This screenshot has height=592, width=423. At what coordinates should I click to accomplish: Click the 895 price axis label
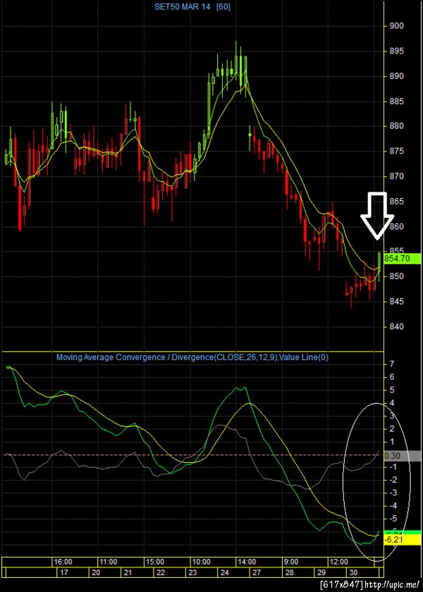pyautogui.click(x=396, y=51)
